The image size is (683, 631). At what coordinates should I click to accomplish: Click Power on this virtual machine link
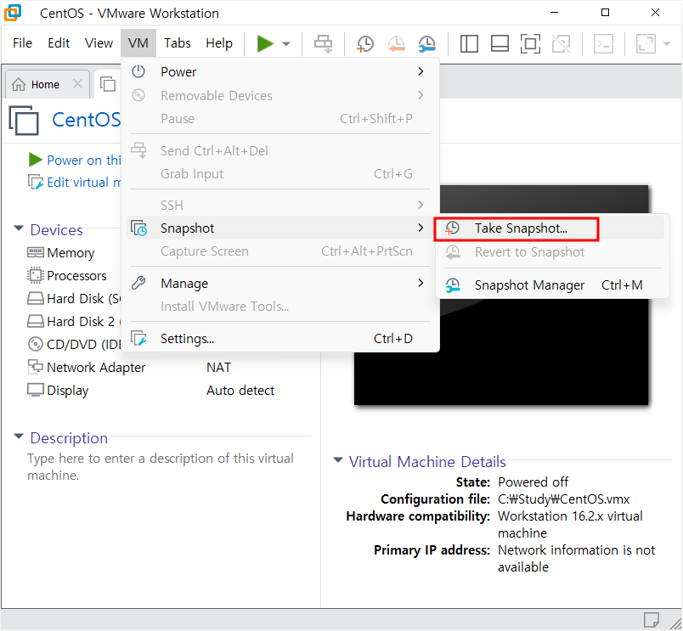[83, 161]
